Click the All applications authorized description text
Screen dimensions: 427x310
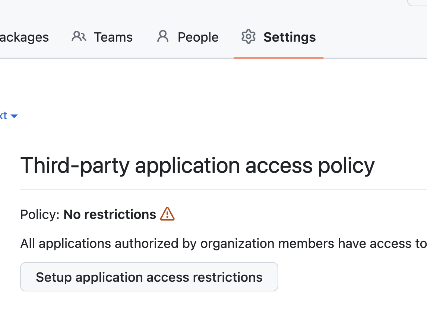[x=224, y=243]
